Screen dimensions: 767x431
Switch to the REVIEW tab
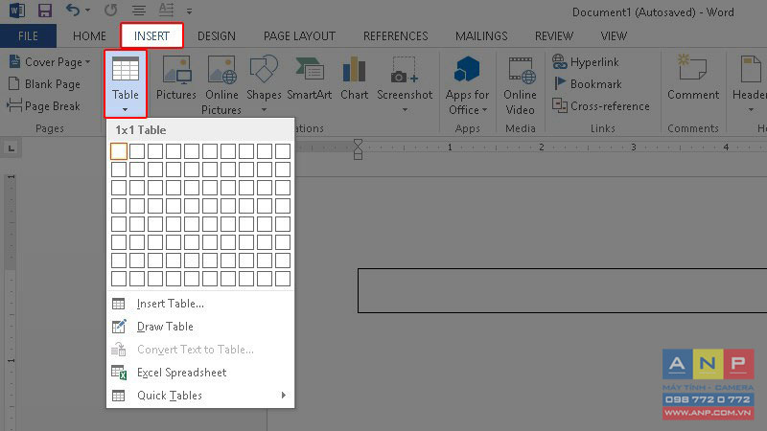click(x=554, y=36)
